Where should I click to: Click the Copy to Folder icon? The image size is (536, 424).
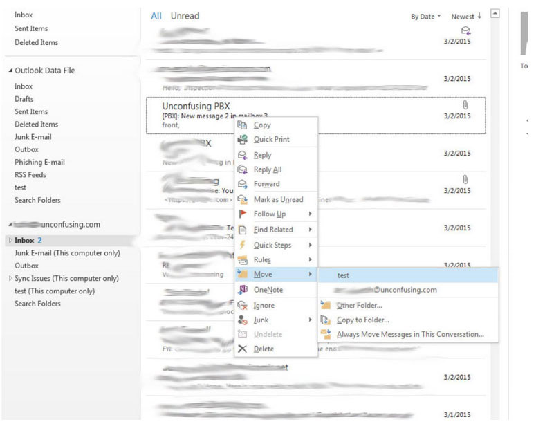[326, 320]
